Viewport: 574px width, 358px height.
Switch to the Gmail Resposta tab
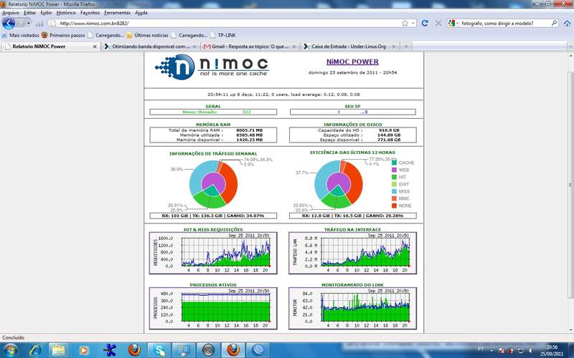[250, 47]
